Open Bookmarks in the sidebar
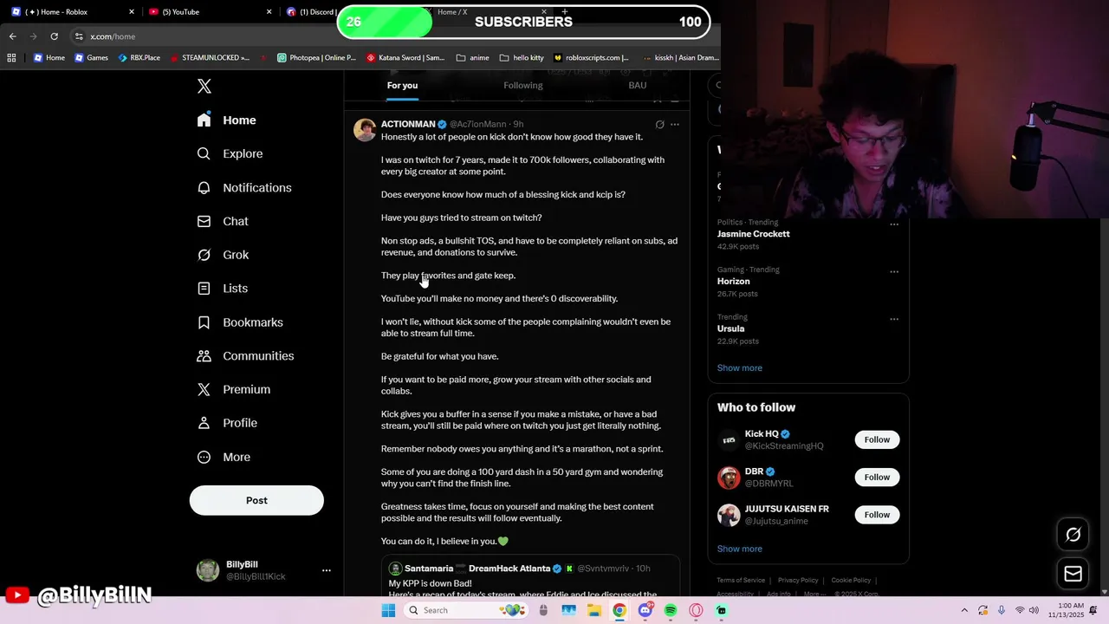Screen dimensions: 1109x624 tap(240, 322)
